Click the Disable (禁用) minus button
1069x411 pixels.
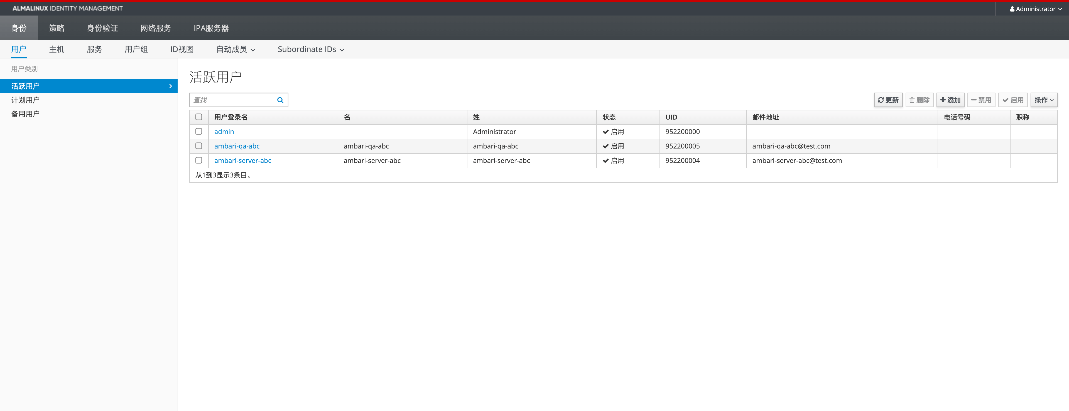pyautogui.click(x=981, y=100)
